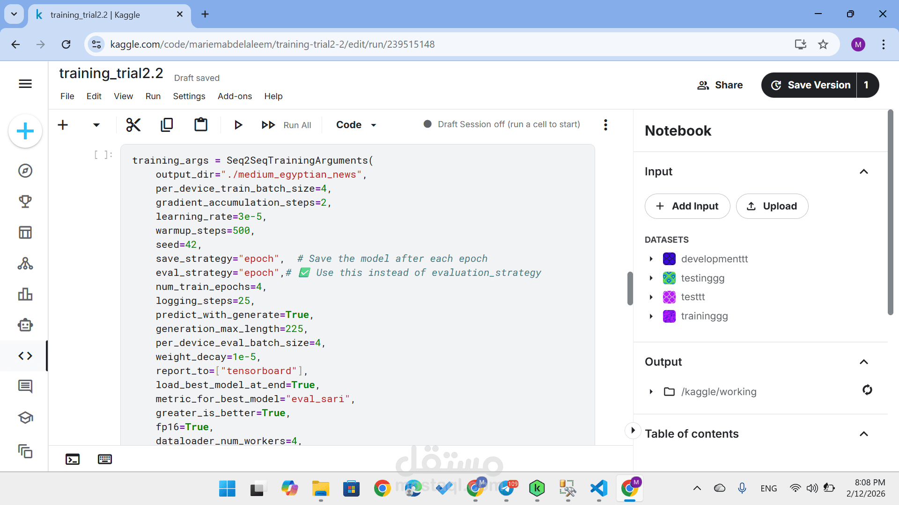Open the Run menu
The height and width of the screenshot is (505, 899).
pyautogui.click(x=153, y=96)
